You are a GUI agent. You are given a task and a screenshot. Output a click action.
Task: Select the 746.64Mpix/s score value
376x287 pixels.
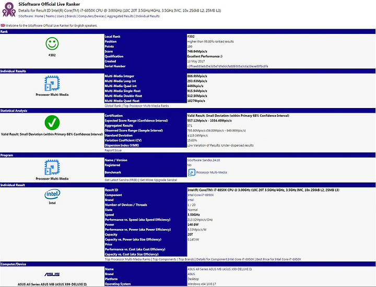197,51
